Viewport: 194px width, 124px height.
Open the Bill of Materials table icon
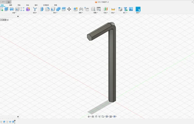(x=86, y=9)
